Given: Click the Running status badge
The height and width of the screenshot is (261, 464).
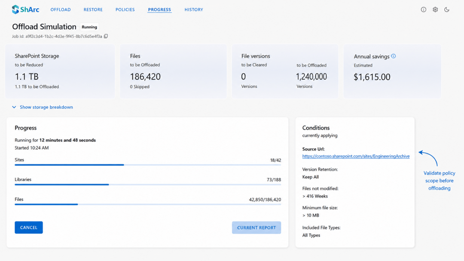Looking at the screenshot, I should click(89, 27).
